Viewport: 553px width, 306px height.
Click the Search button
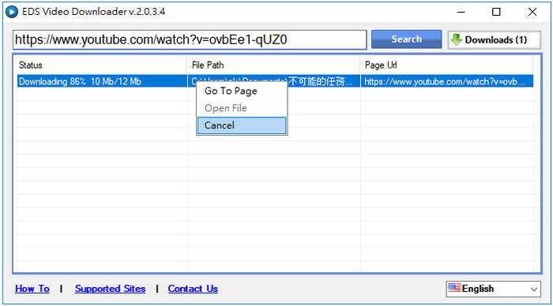pyautogui.click(x=406, y=39)
